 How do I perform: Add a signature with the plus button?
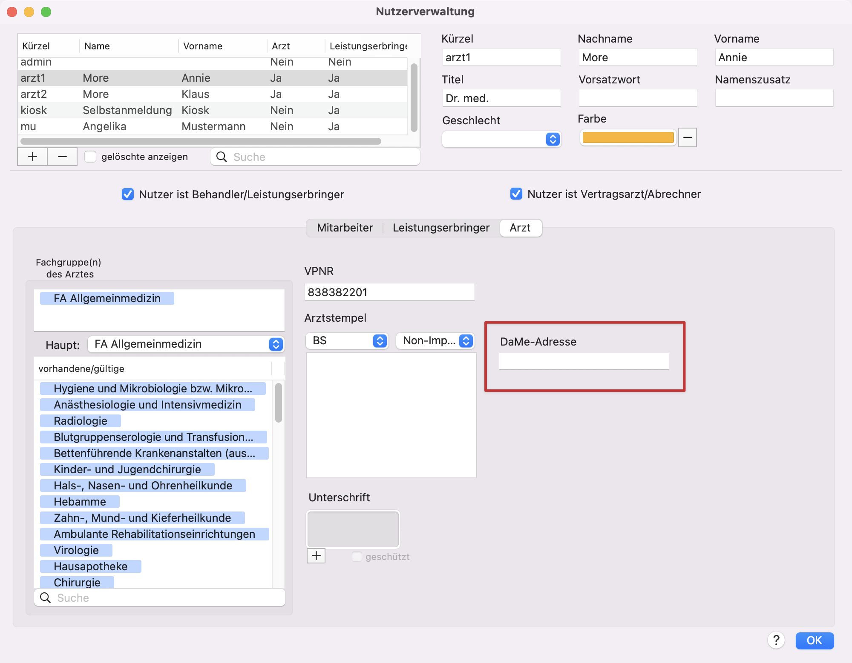[316, 556]
